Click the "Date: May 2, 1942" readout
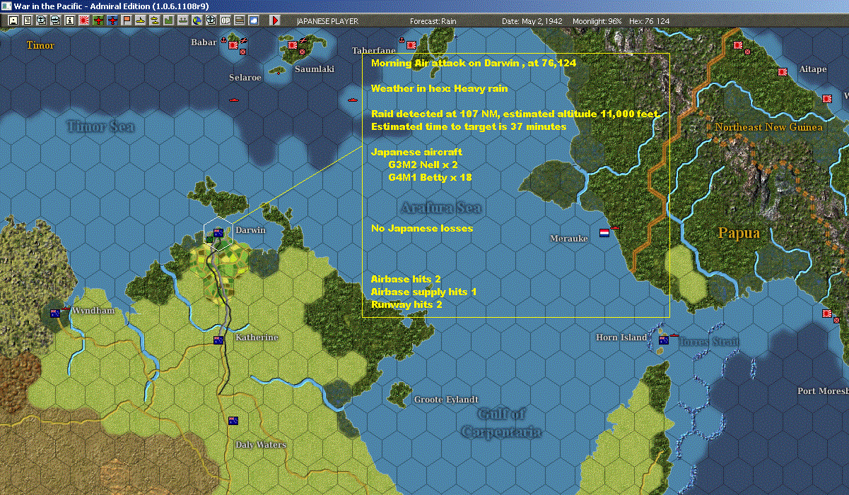Image resolution: width=849 pixels, height=495 pixels. 532,21
